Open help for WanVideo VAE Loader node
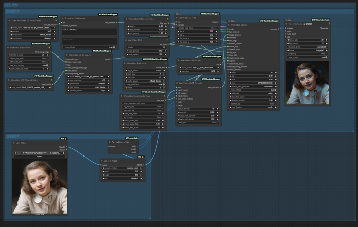Screen dimensions: 358x227 220,60
